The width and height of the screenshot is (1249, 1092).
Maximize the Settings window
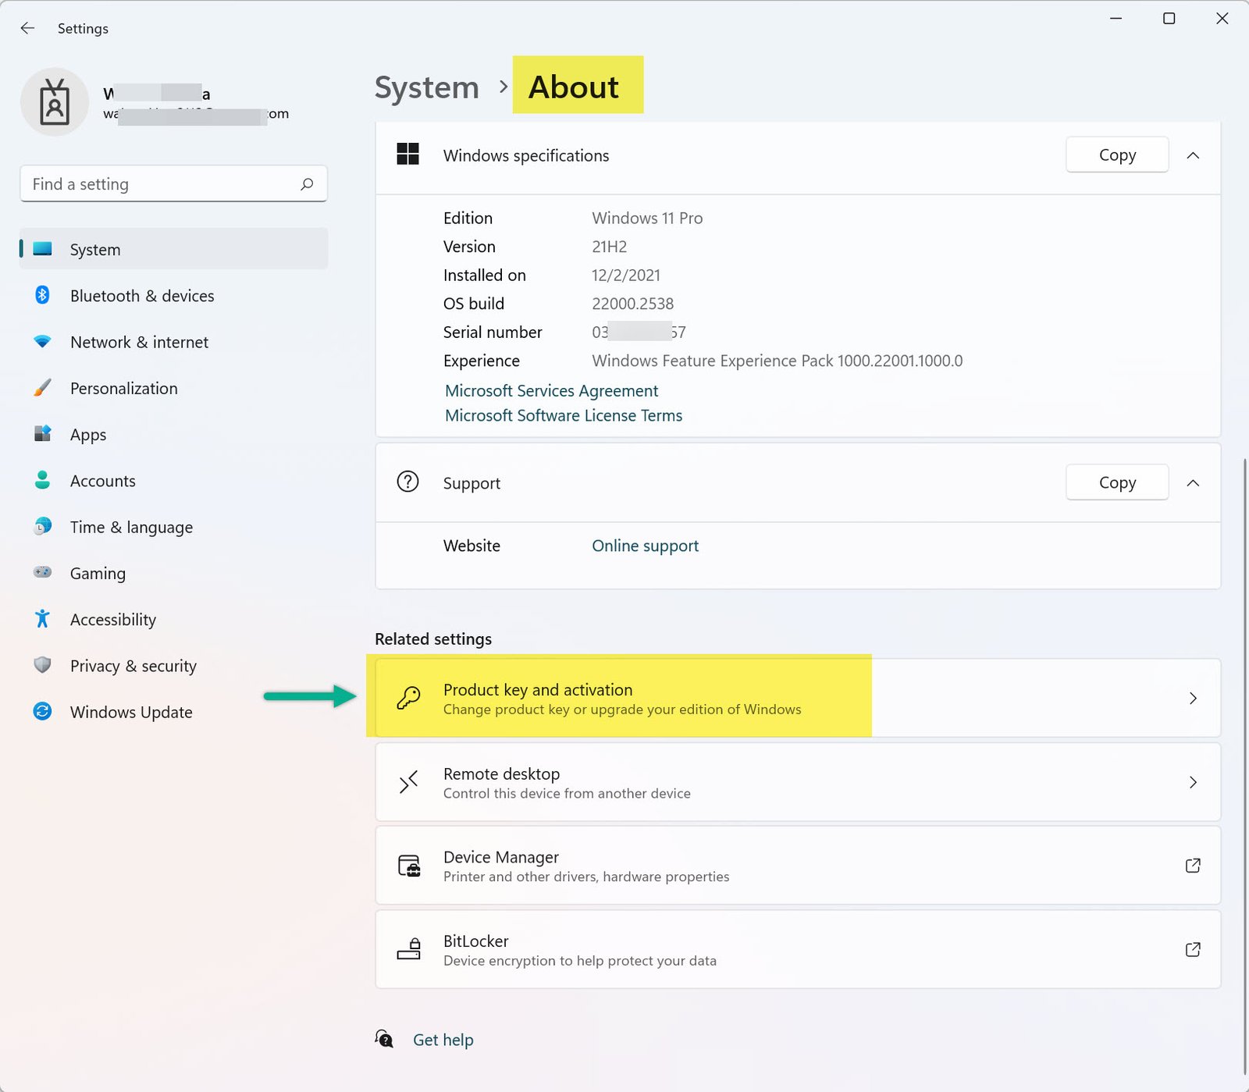click(1169, 18)
